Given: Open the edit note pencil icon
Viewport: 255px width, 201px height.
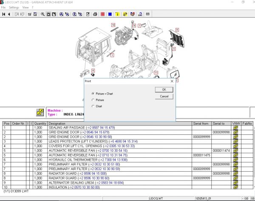Looking at the screenshot, I should [x=88, y=14].
